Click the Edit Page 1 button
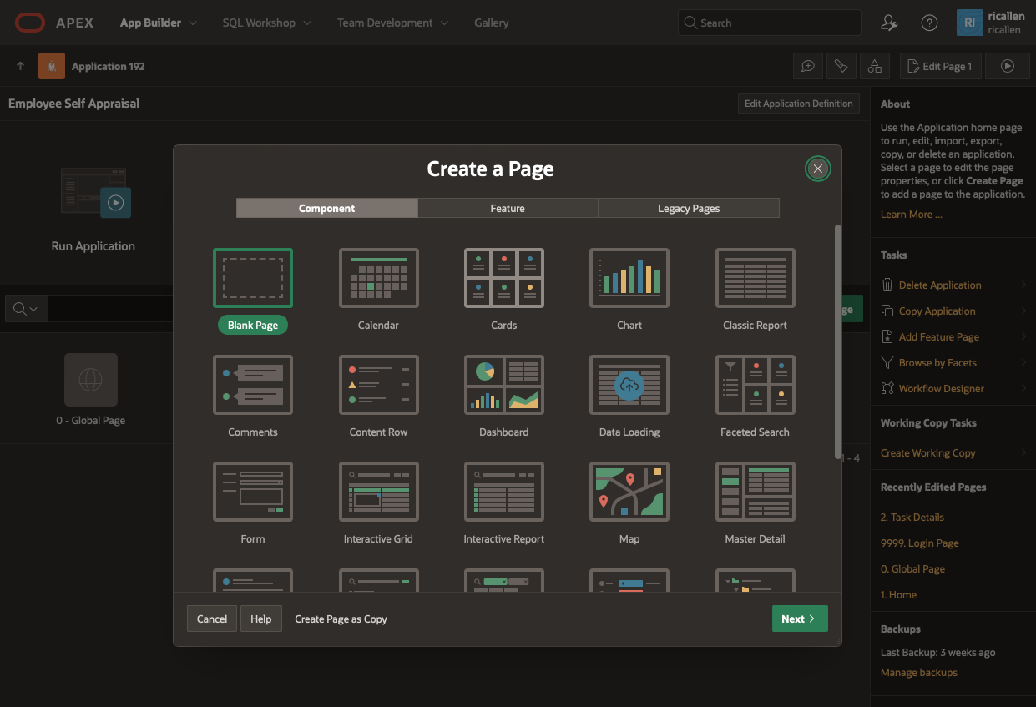 click(941, 66)
